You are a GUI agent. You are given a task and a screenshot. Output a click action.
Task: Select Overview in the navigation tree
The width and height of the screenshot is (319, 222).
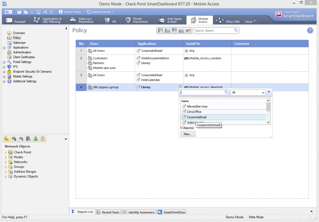[x=19, y=33]
